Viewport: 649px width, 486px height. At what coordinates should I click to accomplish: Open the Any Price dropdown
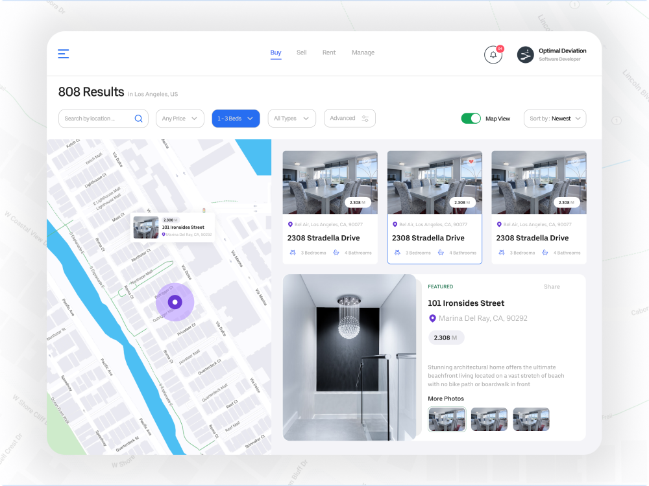tap(180, 118)
